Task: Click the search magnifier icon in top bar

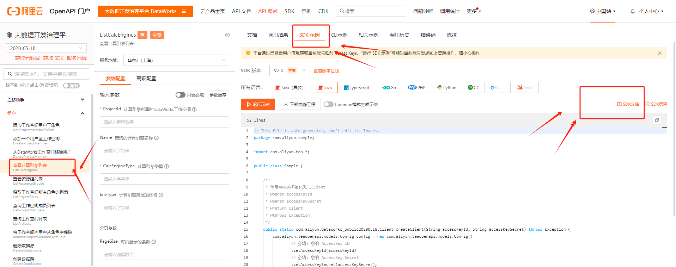Action: 342,11
